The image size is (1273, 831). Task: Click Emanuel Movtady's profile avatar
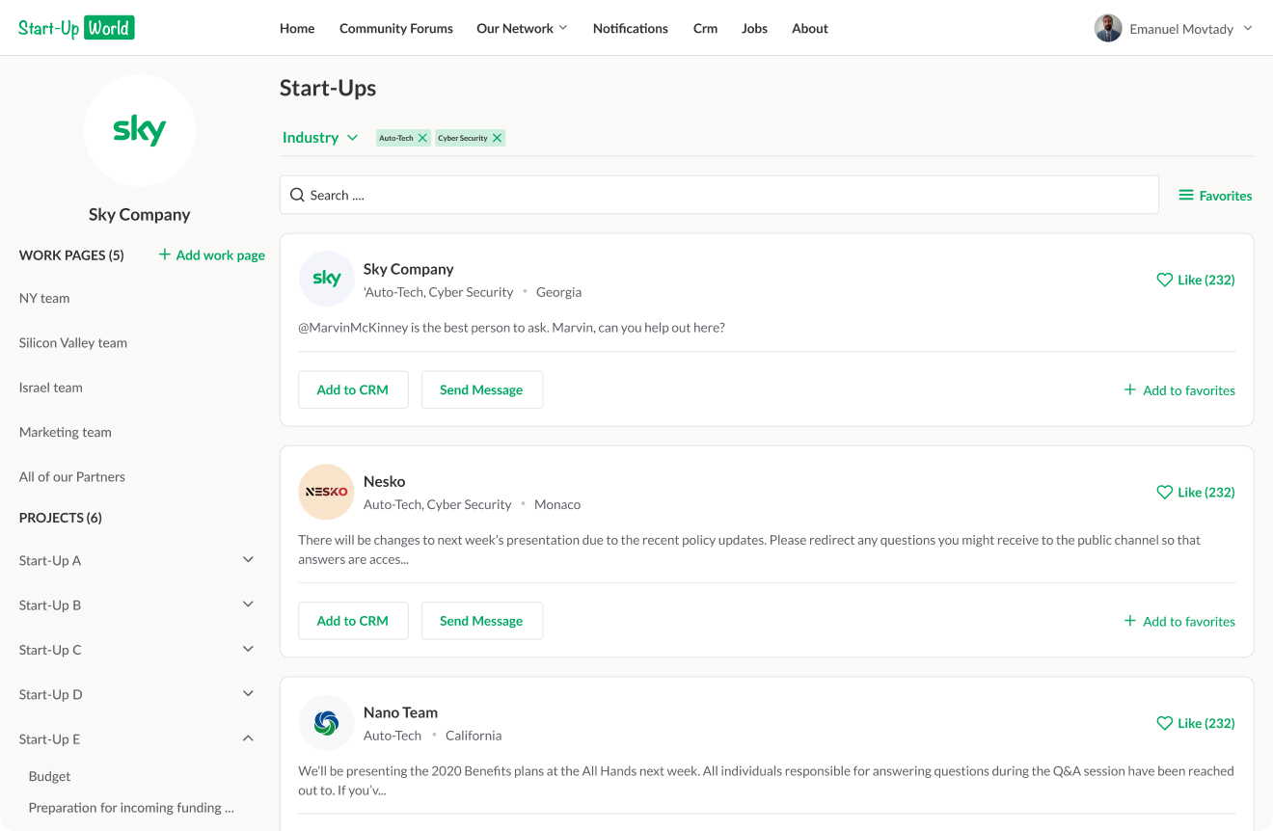point(1108,28)
